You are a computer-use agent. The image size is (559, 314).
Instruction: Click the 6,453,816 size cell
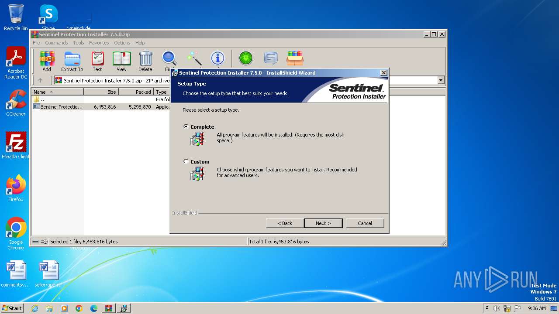point(105,106)
